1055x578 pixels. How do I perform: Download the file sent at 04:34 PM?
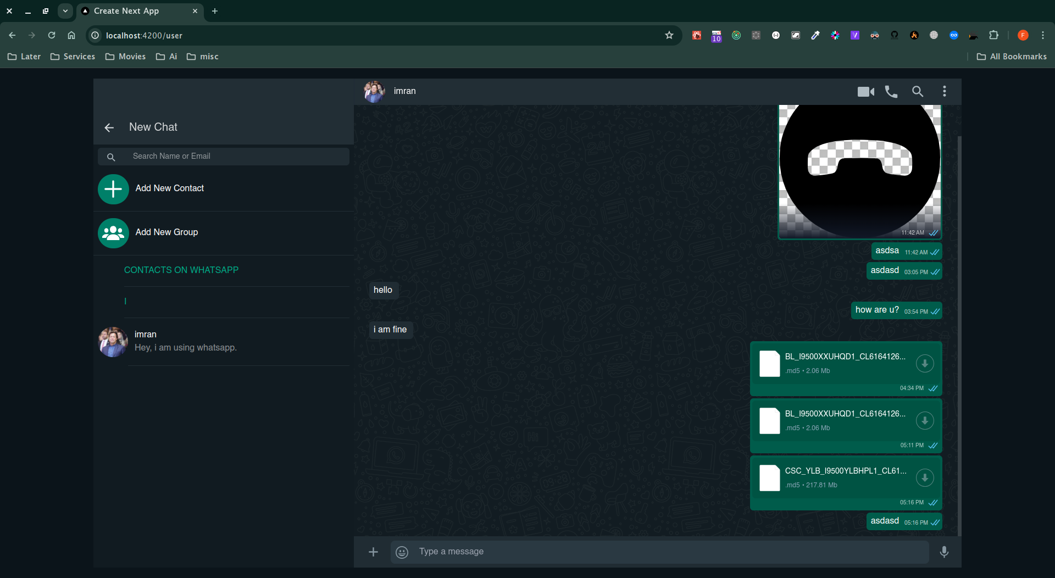[x=925, y=363]
